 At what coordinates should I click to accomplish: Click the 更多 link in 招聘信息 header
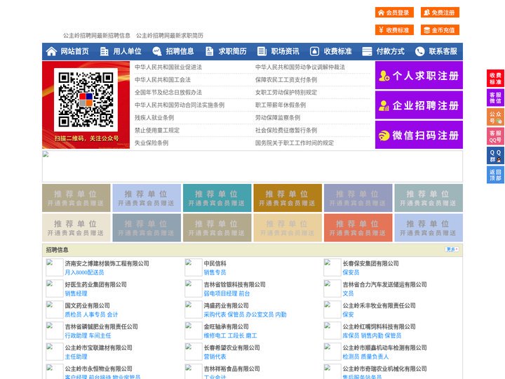(452, 249)
